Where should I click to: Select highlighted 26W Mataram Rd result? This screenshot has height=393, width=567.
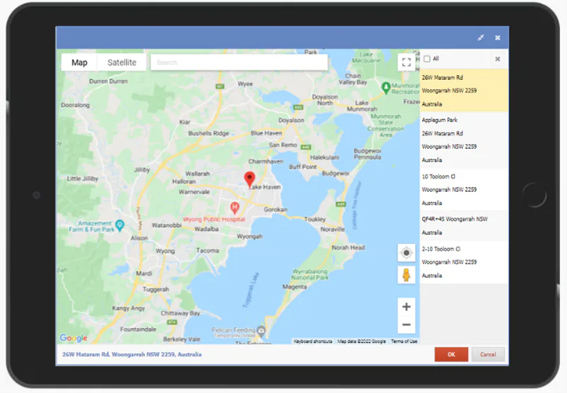click(x=464, y=90)
